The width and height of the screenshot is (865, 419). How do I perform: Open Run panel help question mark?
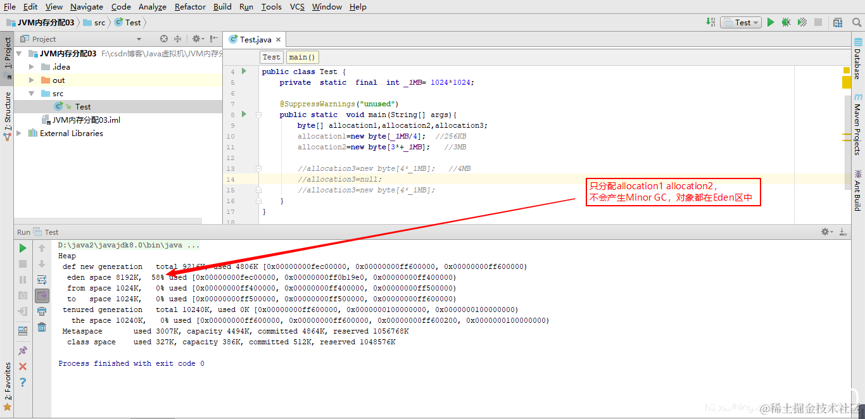coord(23,382)
